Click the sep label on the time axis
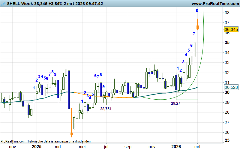Screen dimensions: 240x150 click(x=128, y=147)
